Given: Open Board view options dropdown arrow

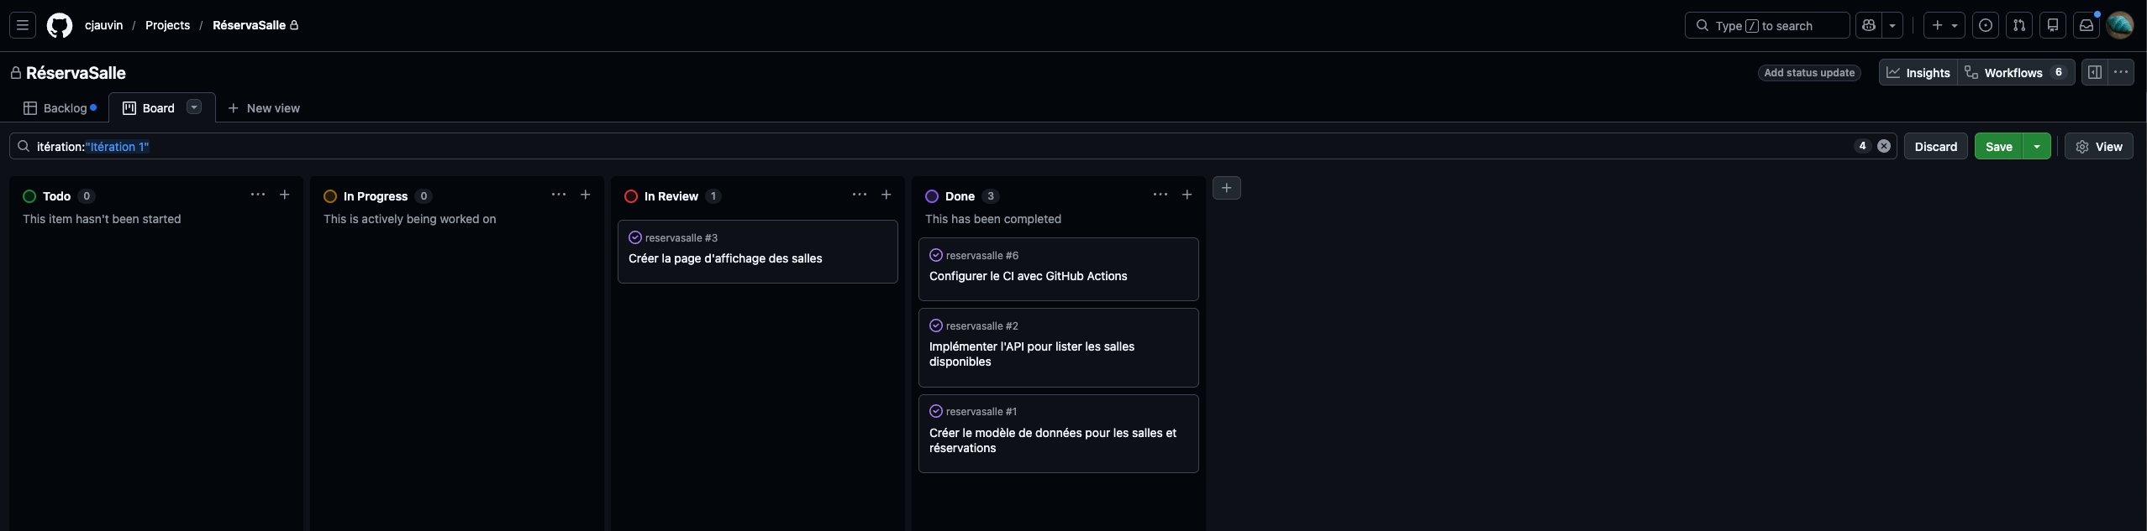Looking at the screenshot, I should click(194, 107).
